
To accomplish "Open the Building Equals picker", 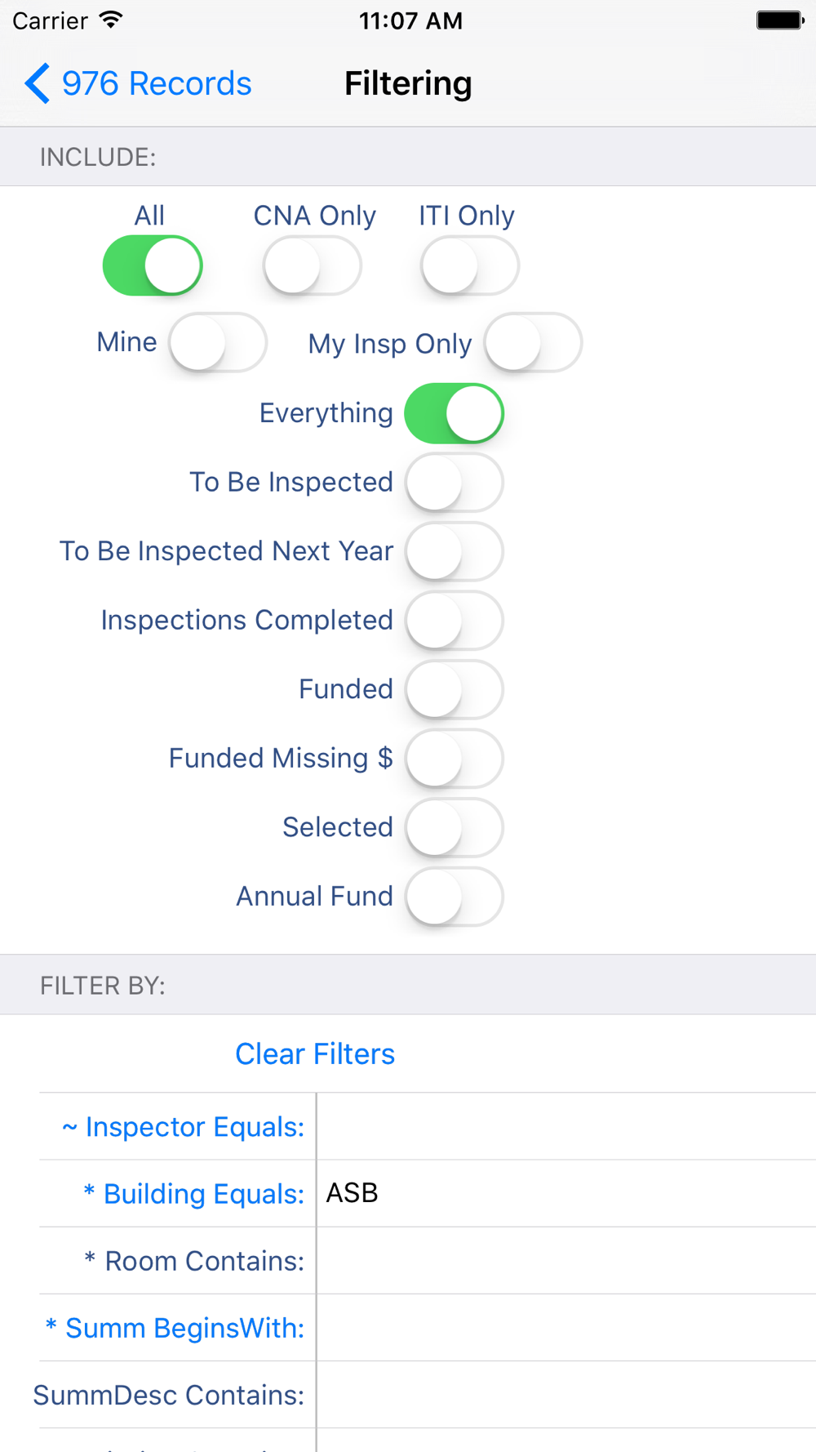I will (194, 1194).
